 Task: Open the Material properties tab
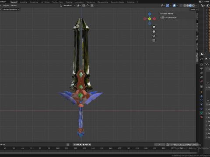point(201,117)
